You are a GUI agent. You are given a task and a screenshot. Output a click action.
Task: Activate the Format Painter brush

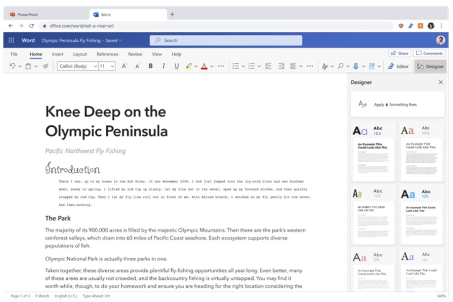point(45,66)
